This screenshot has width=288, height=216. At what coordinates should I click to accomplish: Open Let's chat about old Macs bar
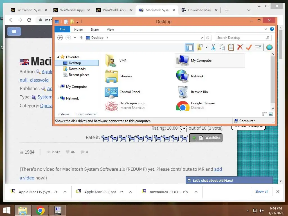229,180
